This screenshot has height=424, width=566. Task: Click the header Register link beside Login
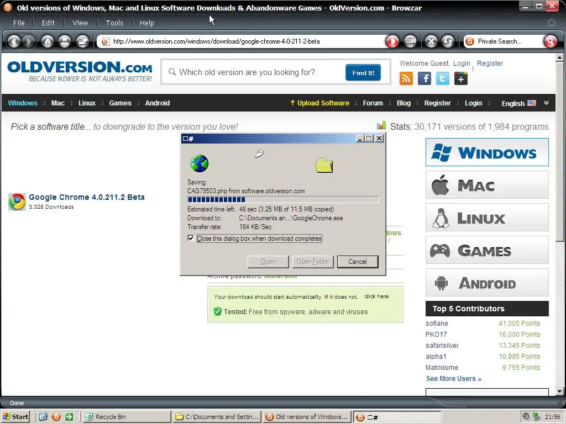pos(490,63)
